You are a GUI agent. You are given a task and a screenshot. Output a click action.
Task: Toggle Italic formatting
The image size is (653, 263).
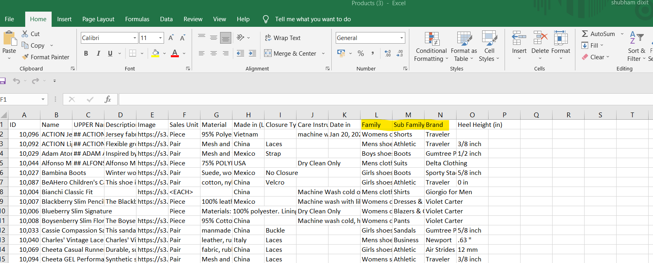98,53
